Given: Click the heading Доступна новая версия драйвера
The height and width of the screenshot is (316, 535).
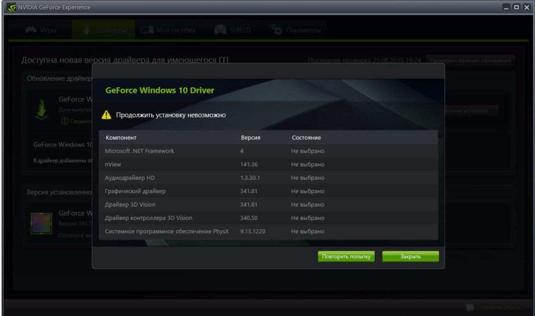Looking at the screenshot, I should (x=125, y=60).
